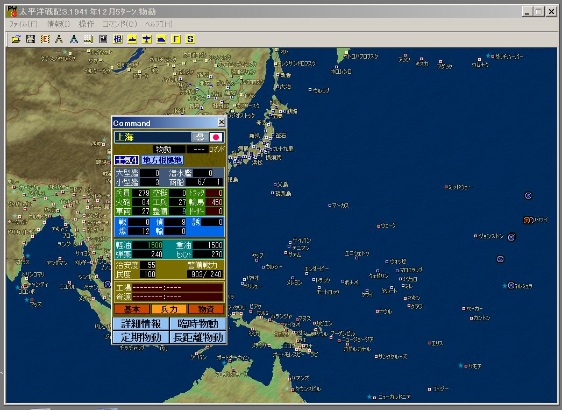The height and width of the screenshot is (410, 562).
Task: Open the ファイル(F) menu
Action: [x=23, y=24]
